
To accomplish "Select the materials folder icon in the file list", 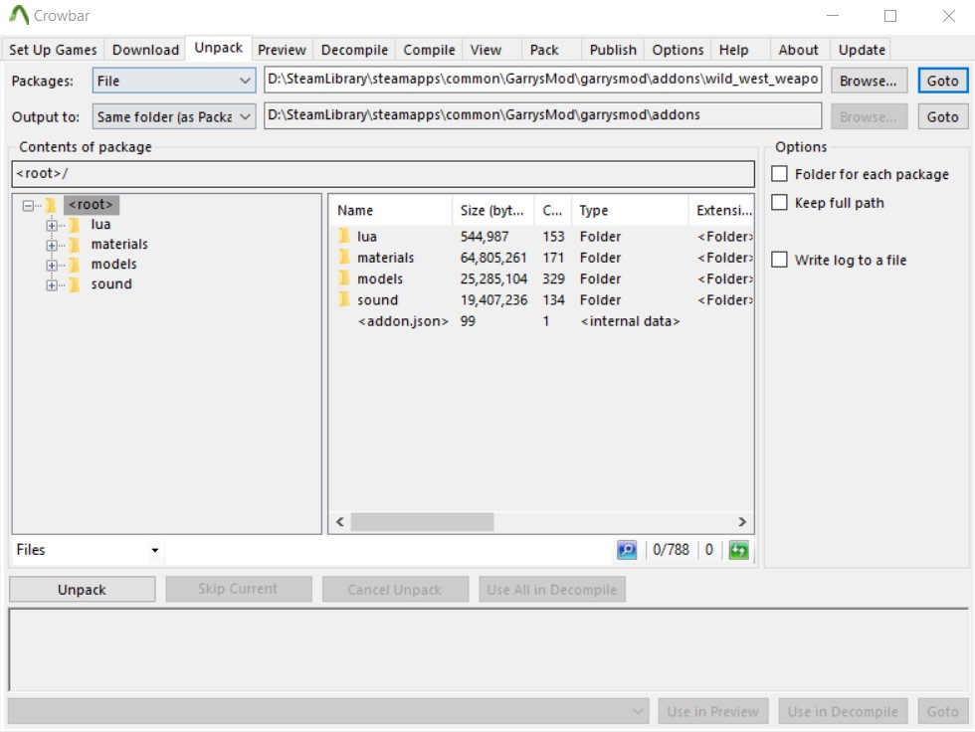I will 344,258.
